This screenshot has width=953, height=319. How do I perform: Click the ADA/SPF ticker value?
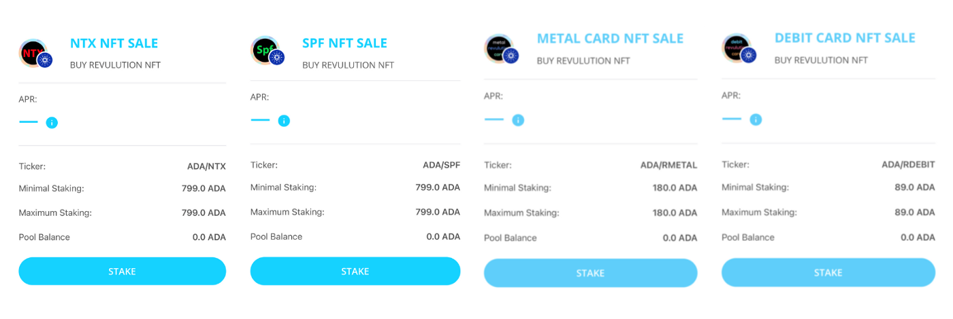click(x=442, y=165)
